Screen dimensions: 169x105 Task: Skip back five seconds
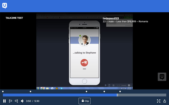[10, 101]
